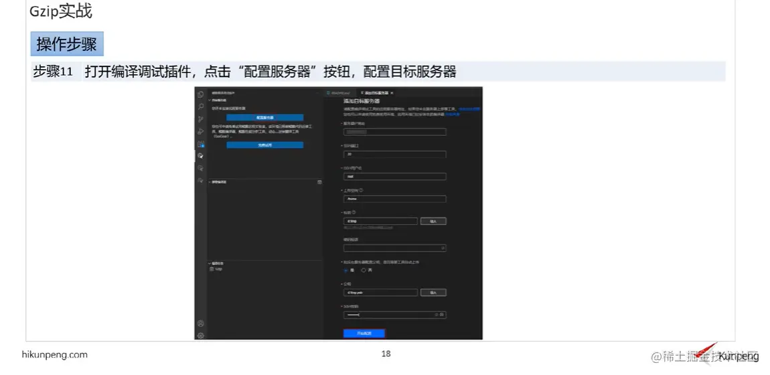Click the Gzip item in the bottom list
This screenshot has height=375, width=770.
click(216, 269)
